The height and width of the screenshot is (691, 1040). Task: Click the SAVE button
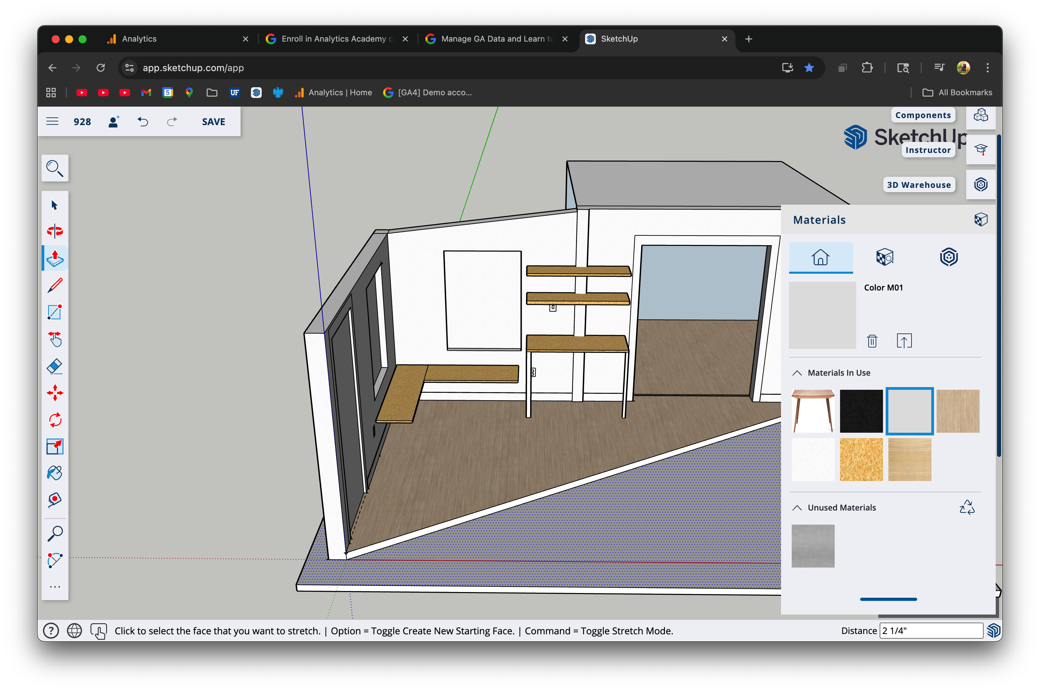click(x=213, y=122)
